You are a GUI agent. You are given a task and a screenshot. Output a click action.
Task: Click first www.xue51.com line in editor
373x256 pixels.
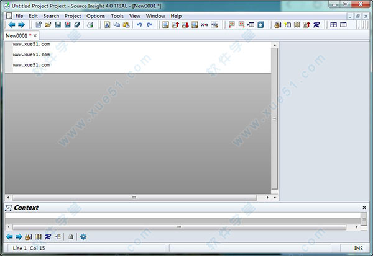click(32, 44)
